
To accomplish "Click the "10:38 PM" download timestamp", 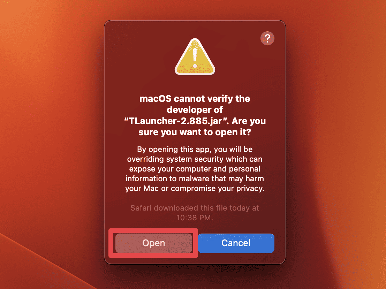I will [x=194, y=218].
